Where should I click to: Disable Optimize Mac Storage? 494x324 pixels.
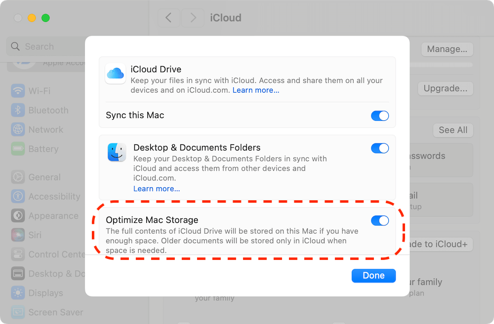coord(380,220)
